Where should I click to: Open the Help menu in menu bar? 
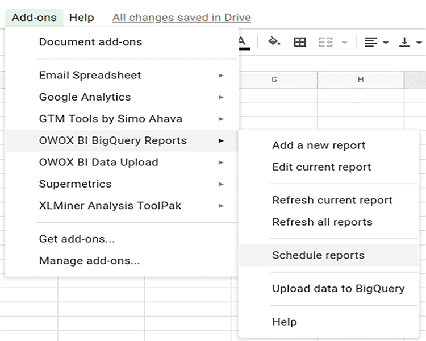click(x=81, y=18)
